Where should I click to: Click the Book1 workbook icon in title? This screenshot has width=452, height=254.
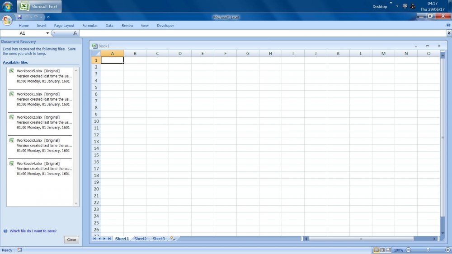point(94,46)
